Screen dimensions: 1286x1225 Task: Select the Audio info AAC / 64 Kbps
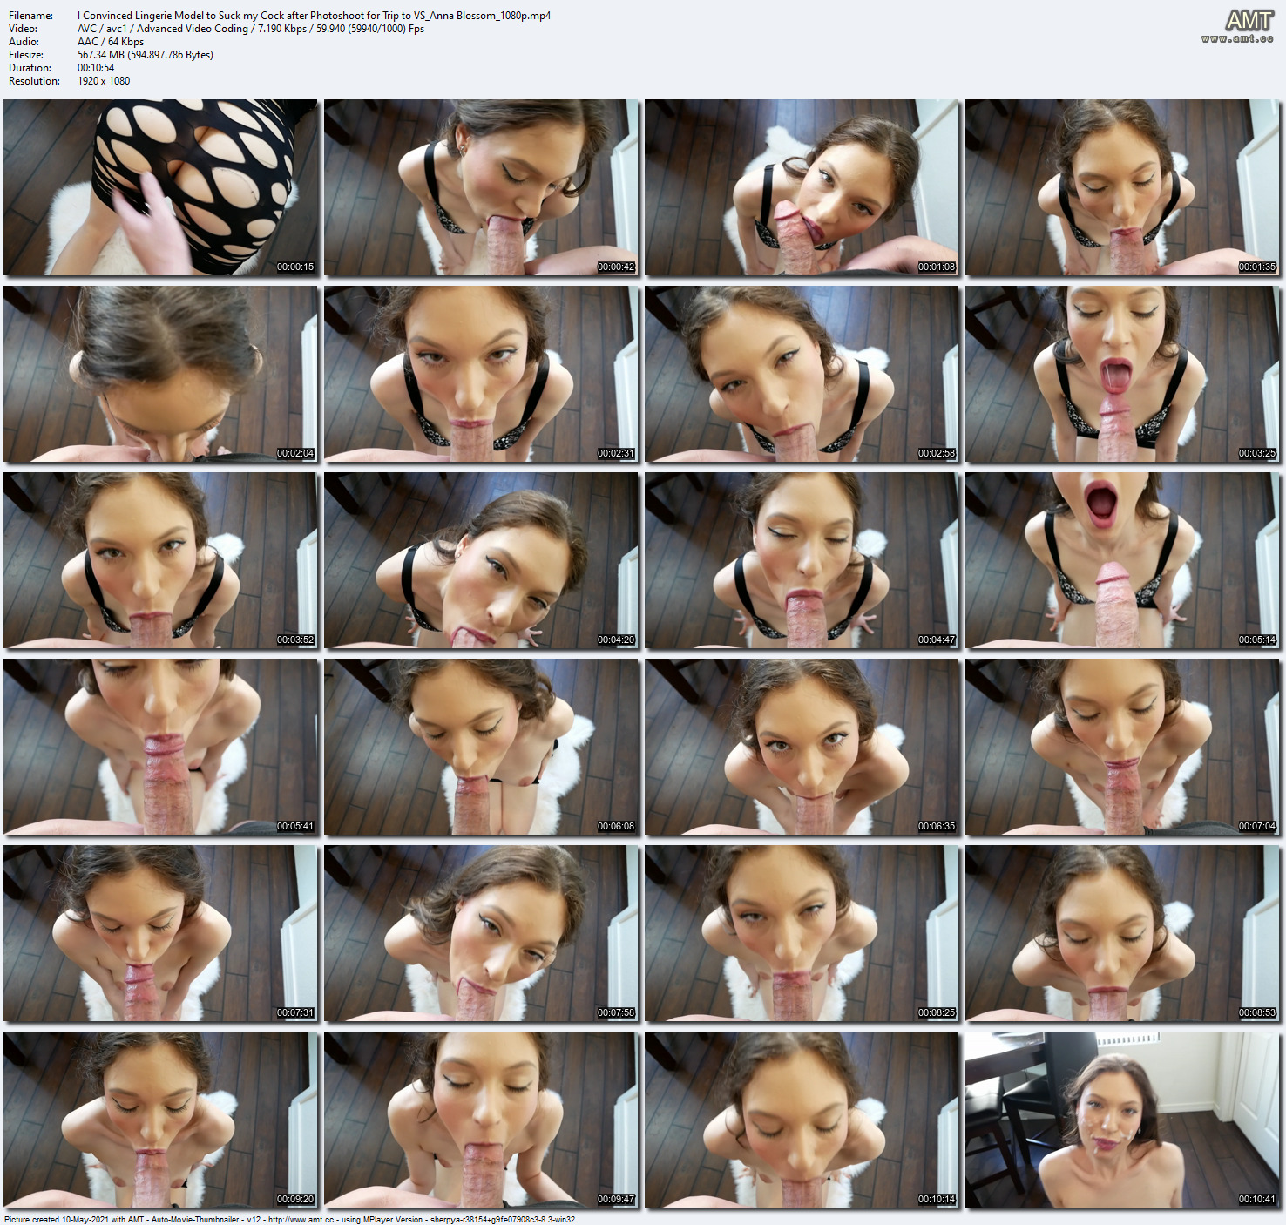point(111,42)
